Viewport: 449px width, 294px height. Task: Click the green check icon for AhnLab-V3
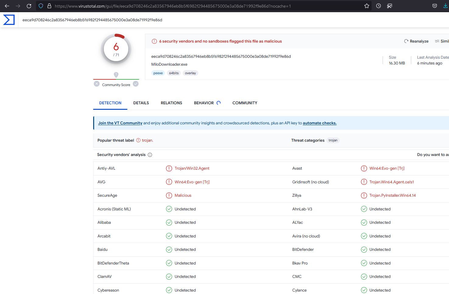click(x=364, y=209)
